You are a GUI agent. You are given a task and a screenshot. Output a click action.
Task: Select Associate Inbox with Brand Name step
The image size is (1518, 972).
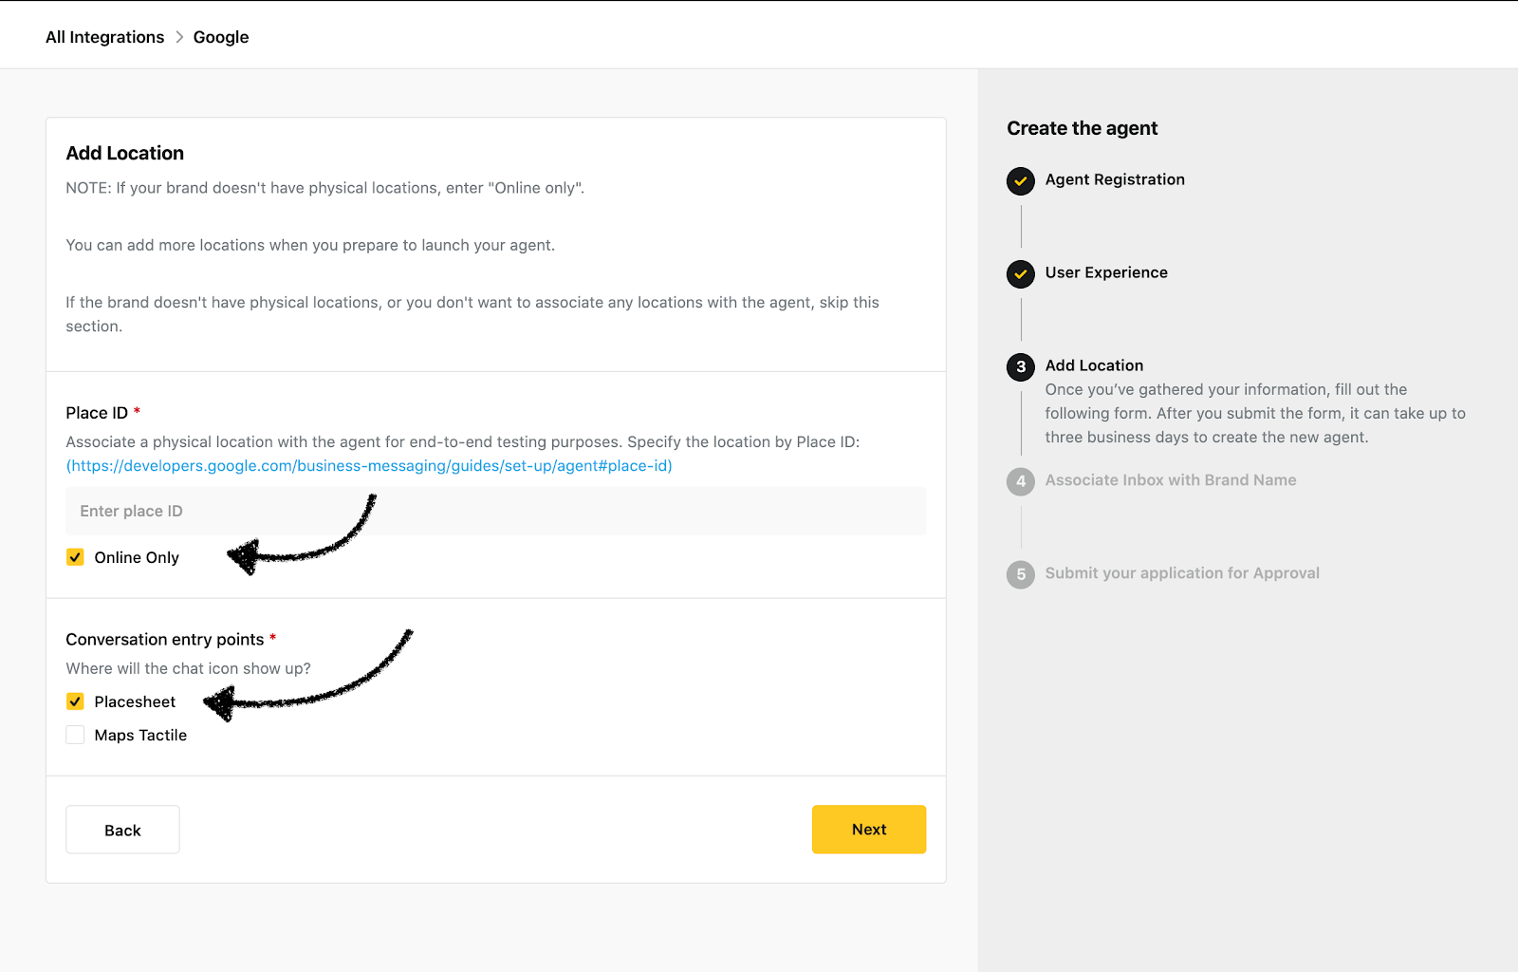pyautogui.click(x=1171, y=480)
